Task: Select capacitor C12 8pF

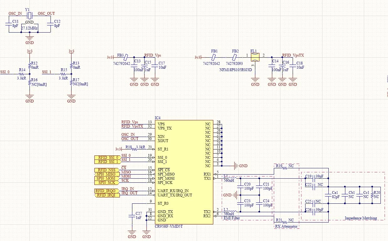Action: pos(50,24)
